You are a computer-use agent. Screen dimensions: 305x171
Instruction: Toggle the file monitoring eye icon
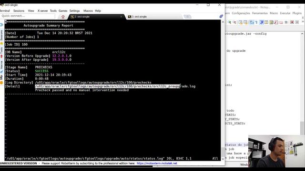click(x=286, y=22)
